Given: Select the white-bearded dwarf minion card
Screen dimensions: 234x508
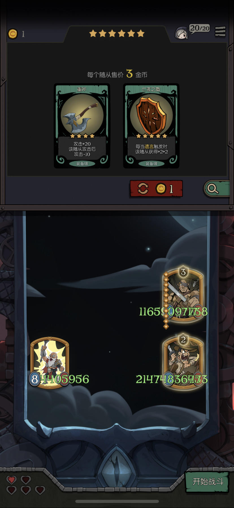Looking at the screenshot, I should (x=50, y=362).
